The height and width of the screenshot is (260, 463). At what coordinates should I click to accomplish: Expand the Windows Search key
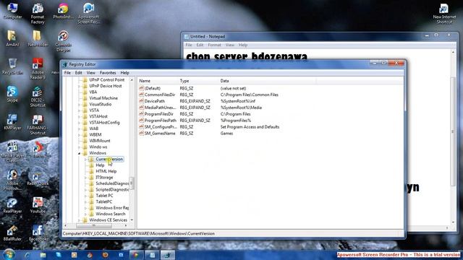[85, 214]
